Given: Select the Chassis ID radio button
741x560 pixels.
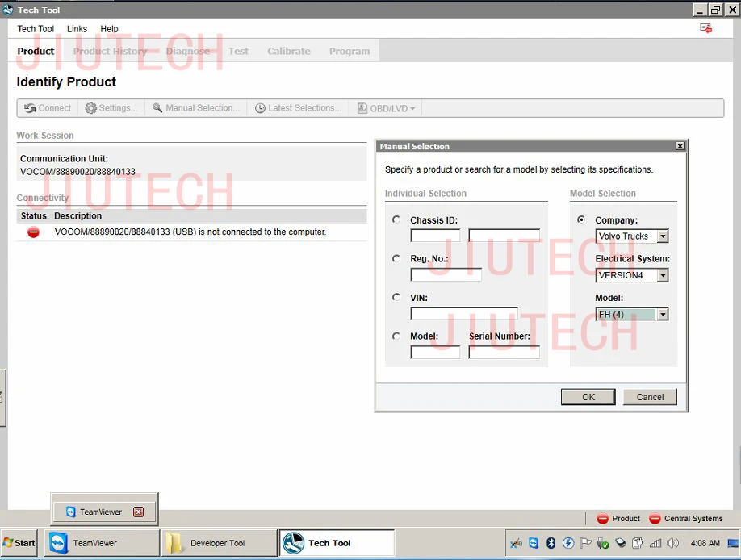Looking at the screenshot, I should (396, 219).
